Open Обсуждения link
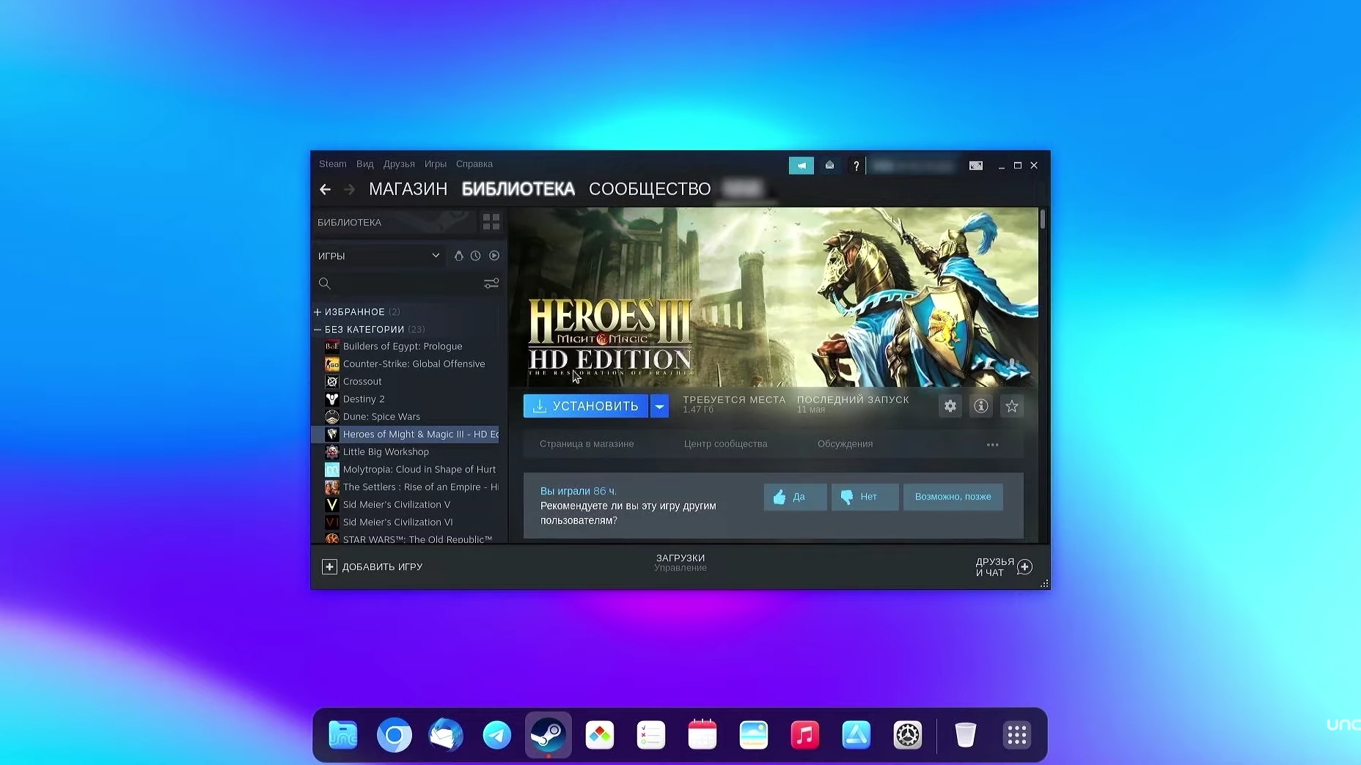Viewport: 1361px width, 765px height. [845, 444]
